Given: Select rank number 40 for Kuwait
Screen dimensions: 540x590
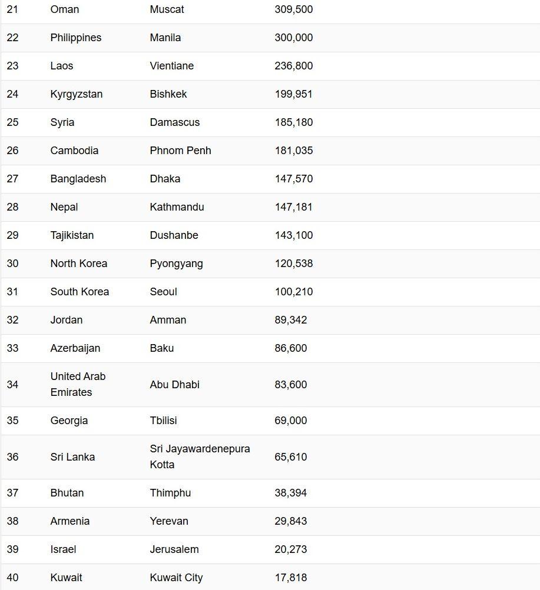Looking at the screenshot, I should tap(12, 578).
